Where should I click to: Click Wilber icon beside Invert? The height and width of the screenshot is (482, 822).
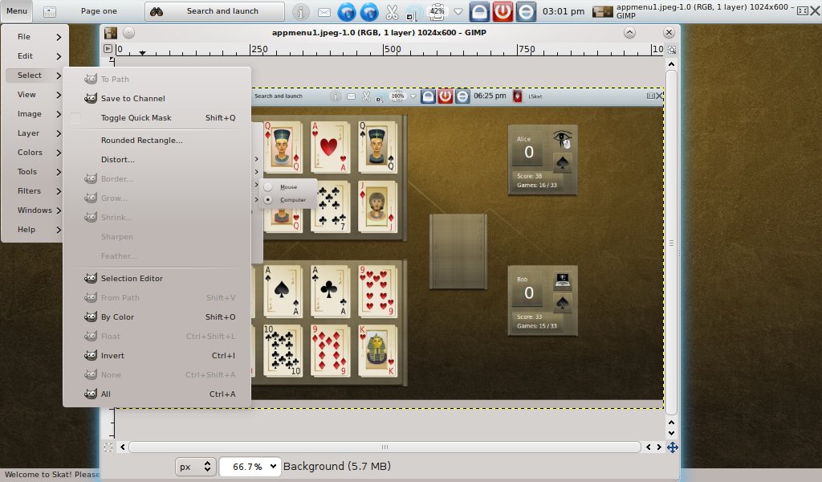pos(91,355)
